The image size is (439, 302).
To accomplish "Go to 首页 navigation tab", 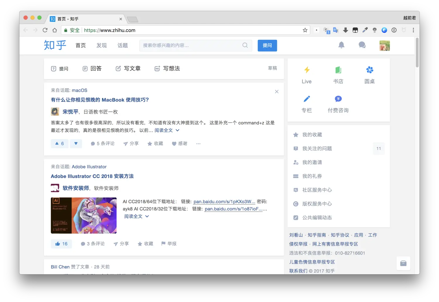I will [80, 45].
